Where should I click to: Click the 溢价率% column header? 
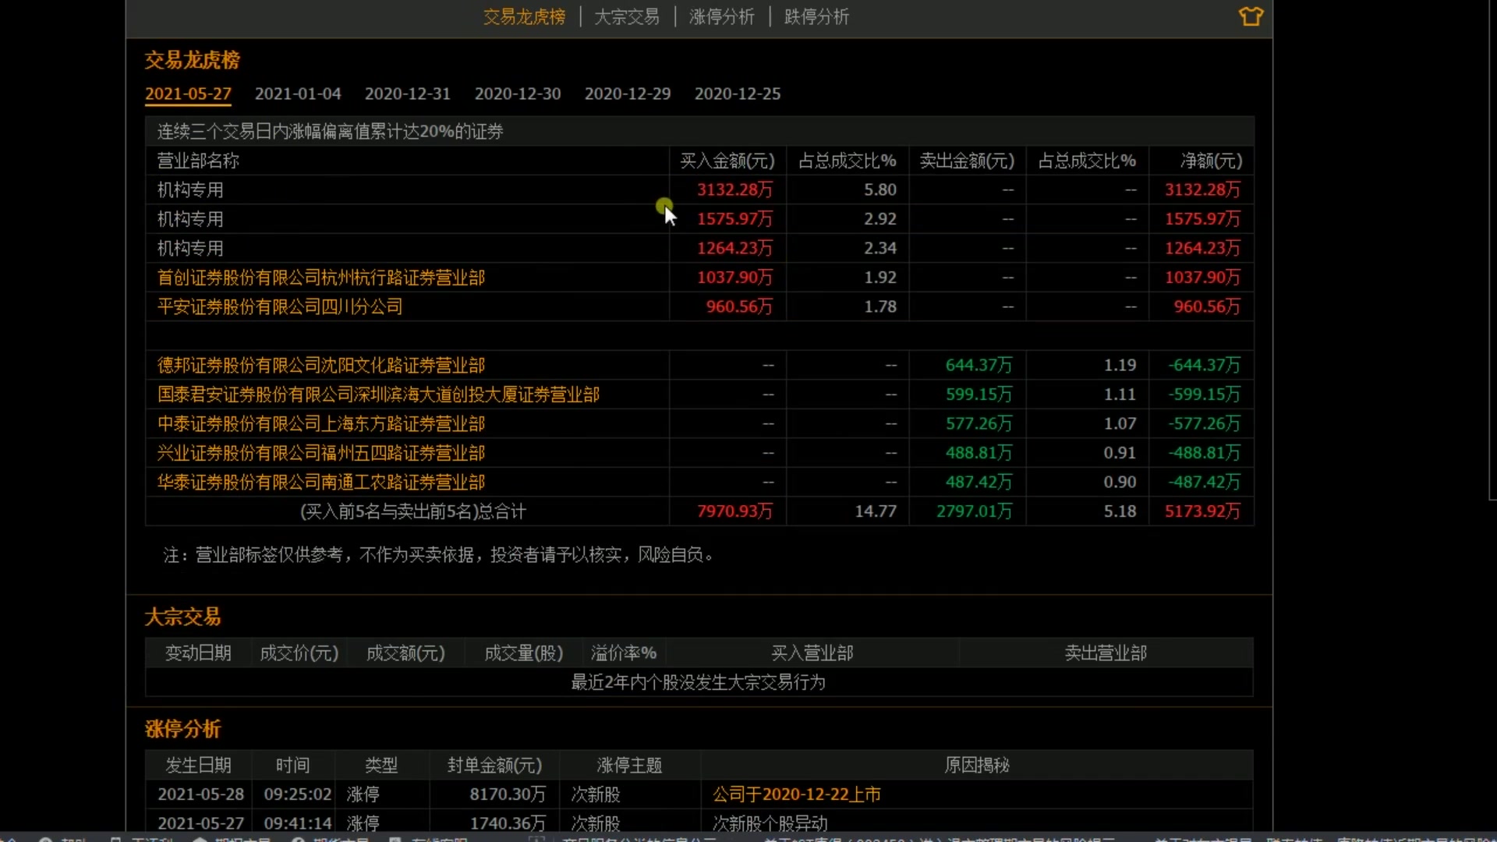pyautogui.click(x=624, y=653)
